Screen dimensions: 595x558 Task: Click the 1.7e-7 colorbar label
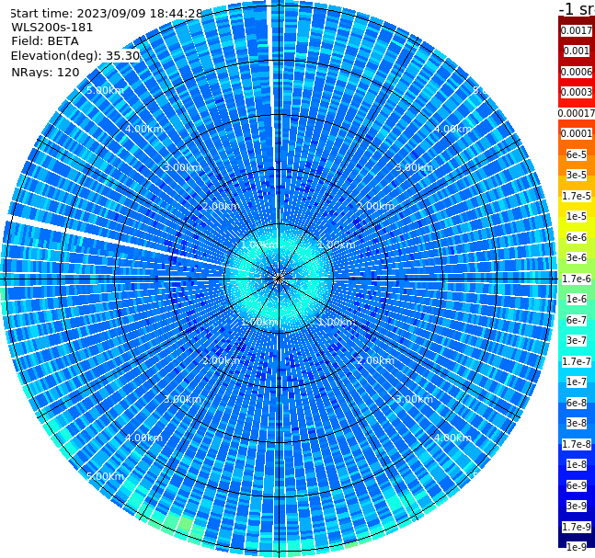click(577, 361)
